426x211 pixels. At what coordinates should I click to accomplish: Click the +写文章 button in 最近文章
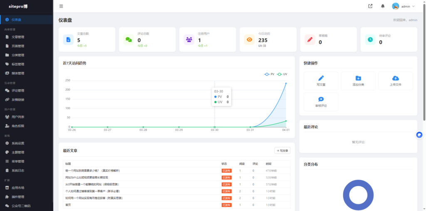tap(282, 150)
